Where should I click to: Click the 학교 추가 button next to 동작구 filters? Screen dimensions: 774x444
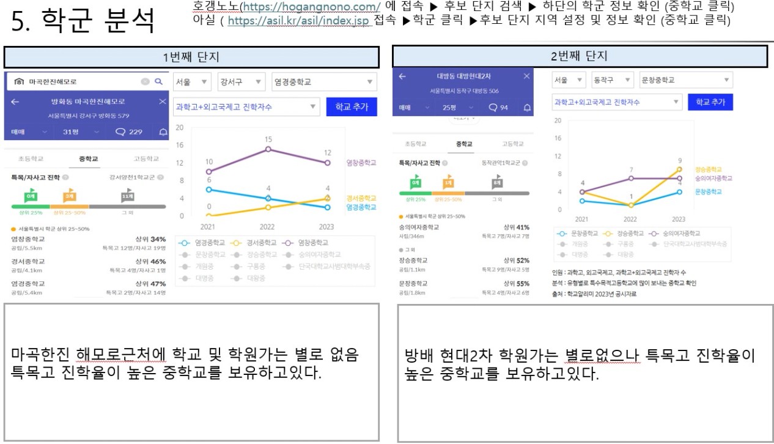point(710,102)
